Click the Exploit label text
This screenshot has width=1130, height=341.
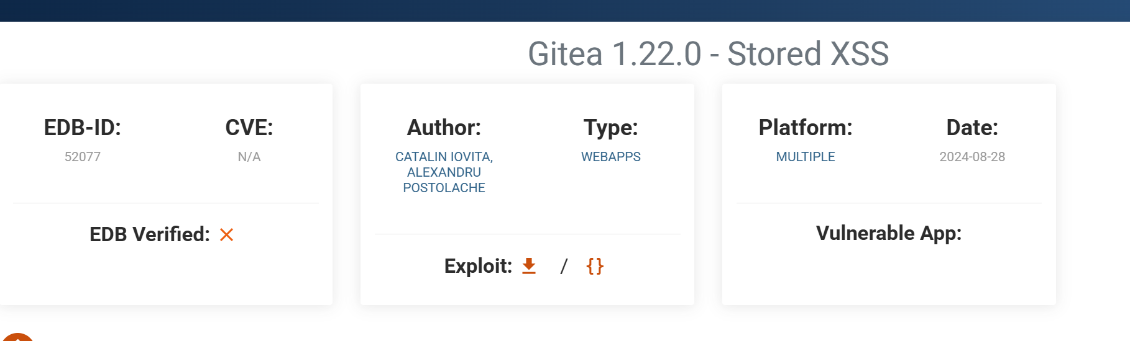(478, 266)
